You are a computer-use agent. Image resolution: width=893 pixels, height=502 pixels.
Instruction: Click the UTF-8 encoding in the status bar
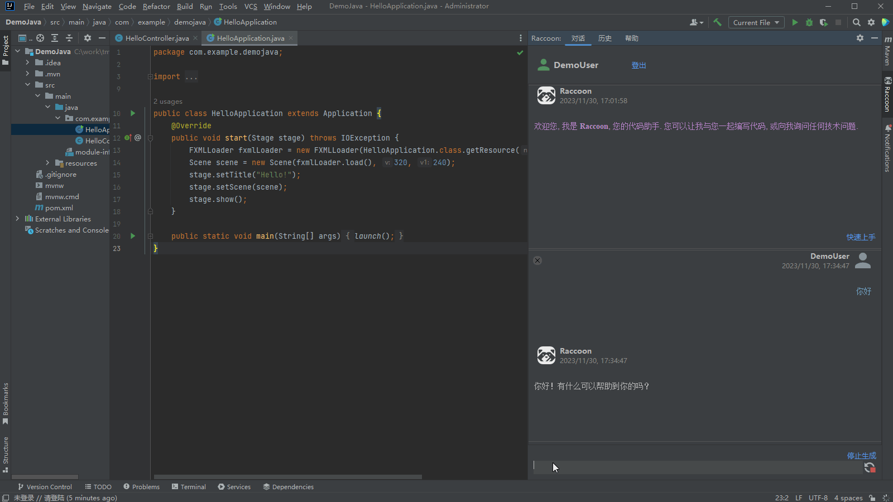818,498
